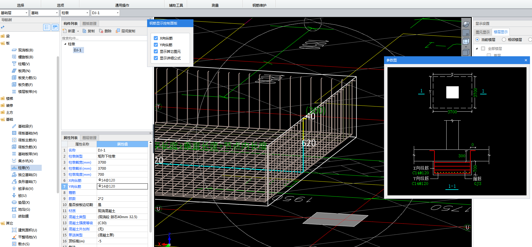This screenshot has width=532, height=247.
Task: Select DJ-1 in component list
Action: [78, 50]
